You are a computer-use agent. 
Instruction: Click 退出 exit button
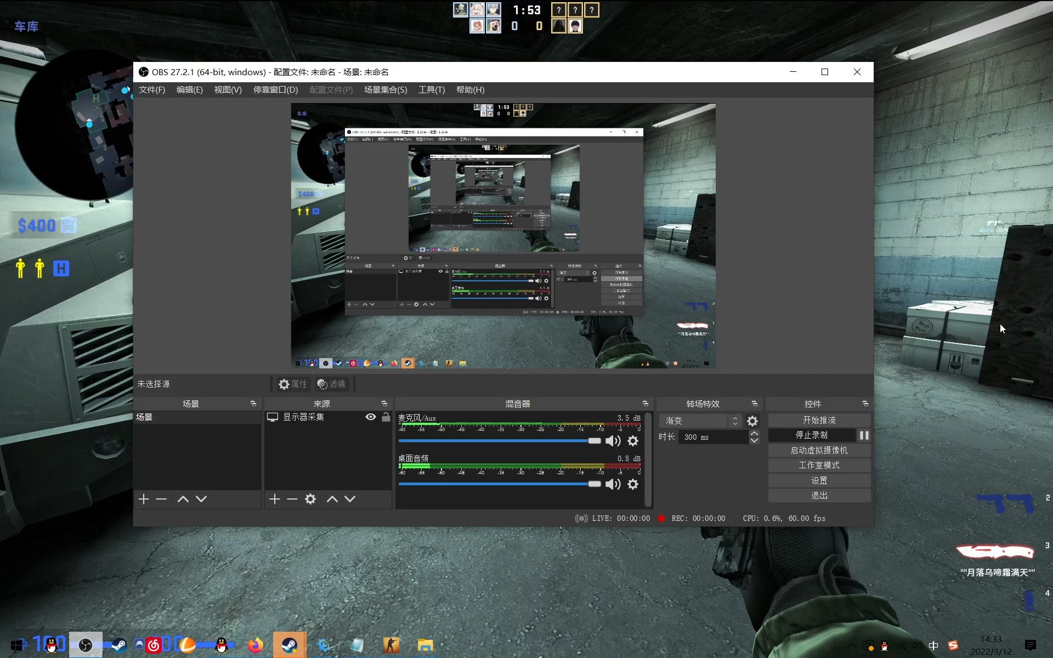pos(819,495)
